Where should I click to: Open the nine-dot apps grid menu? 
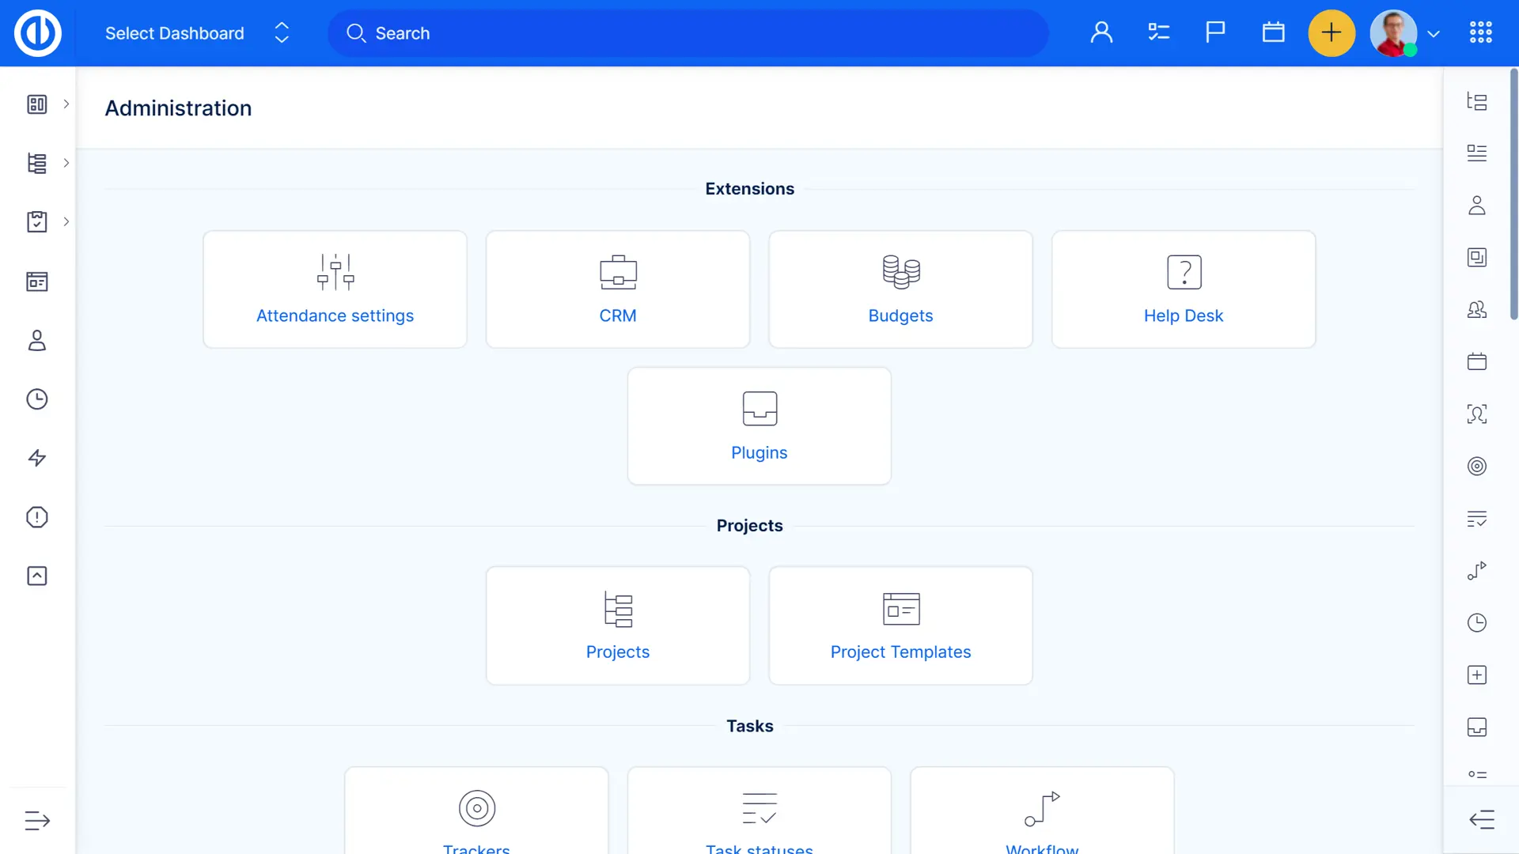(x=1480, y=33)
